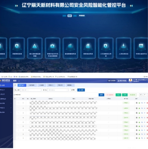148x149 pixels.
Task: Tick the checkbox for table row 1
Action: (18, 103)
